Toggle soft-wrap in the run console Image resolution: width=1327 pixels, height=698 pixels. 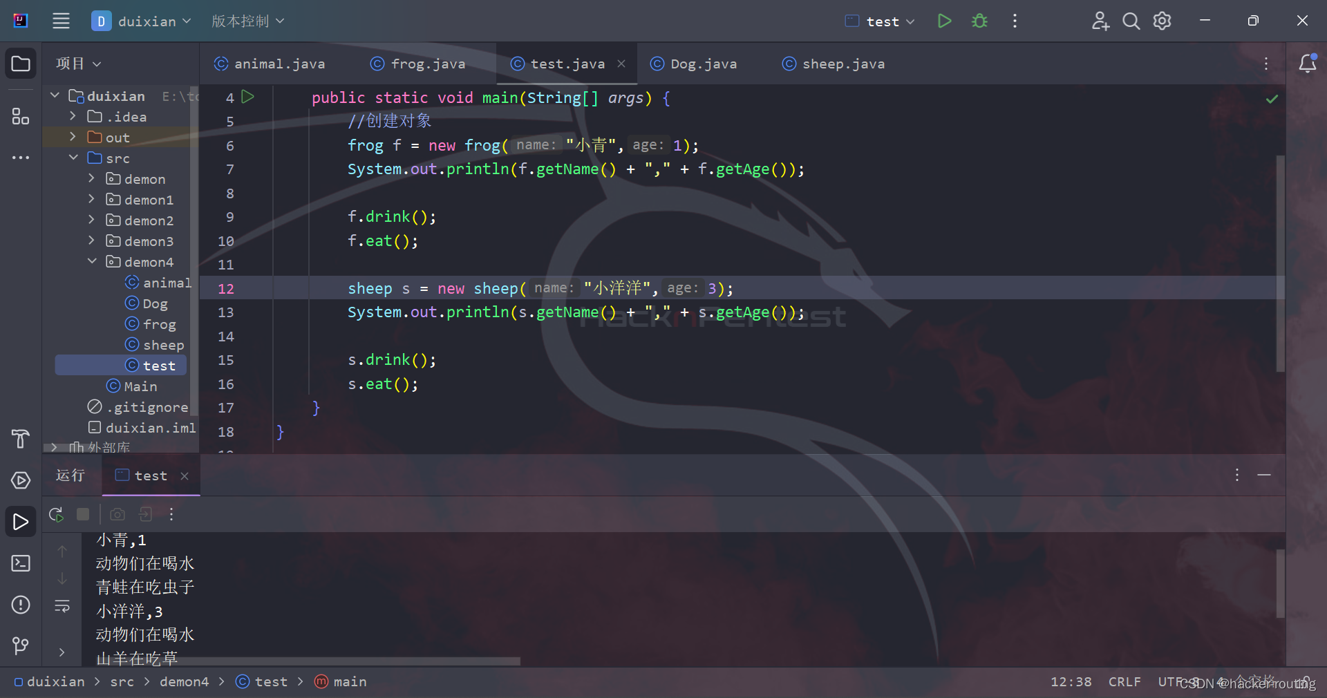62,606
